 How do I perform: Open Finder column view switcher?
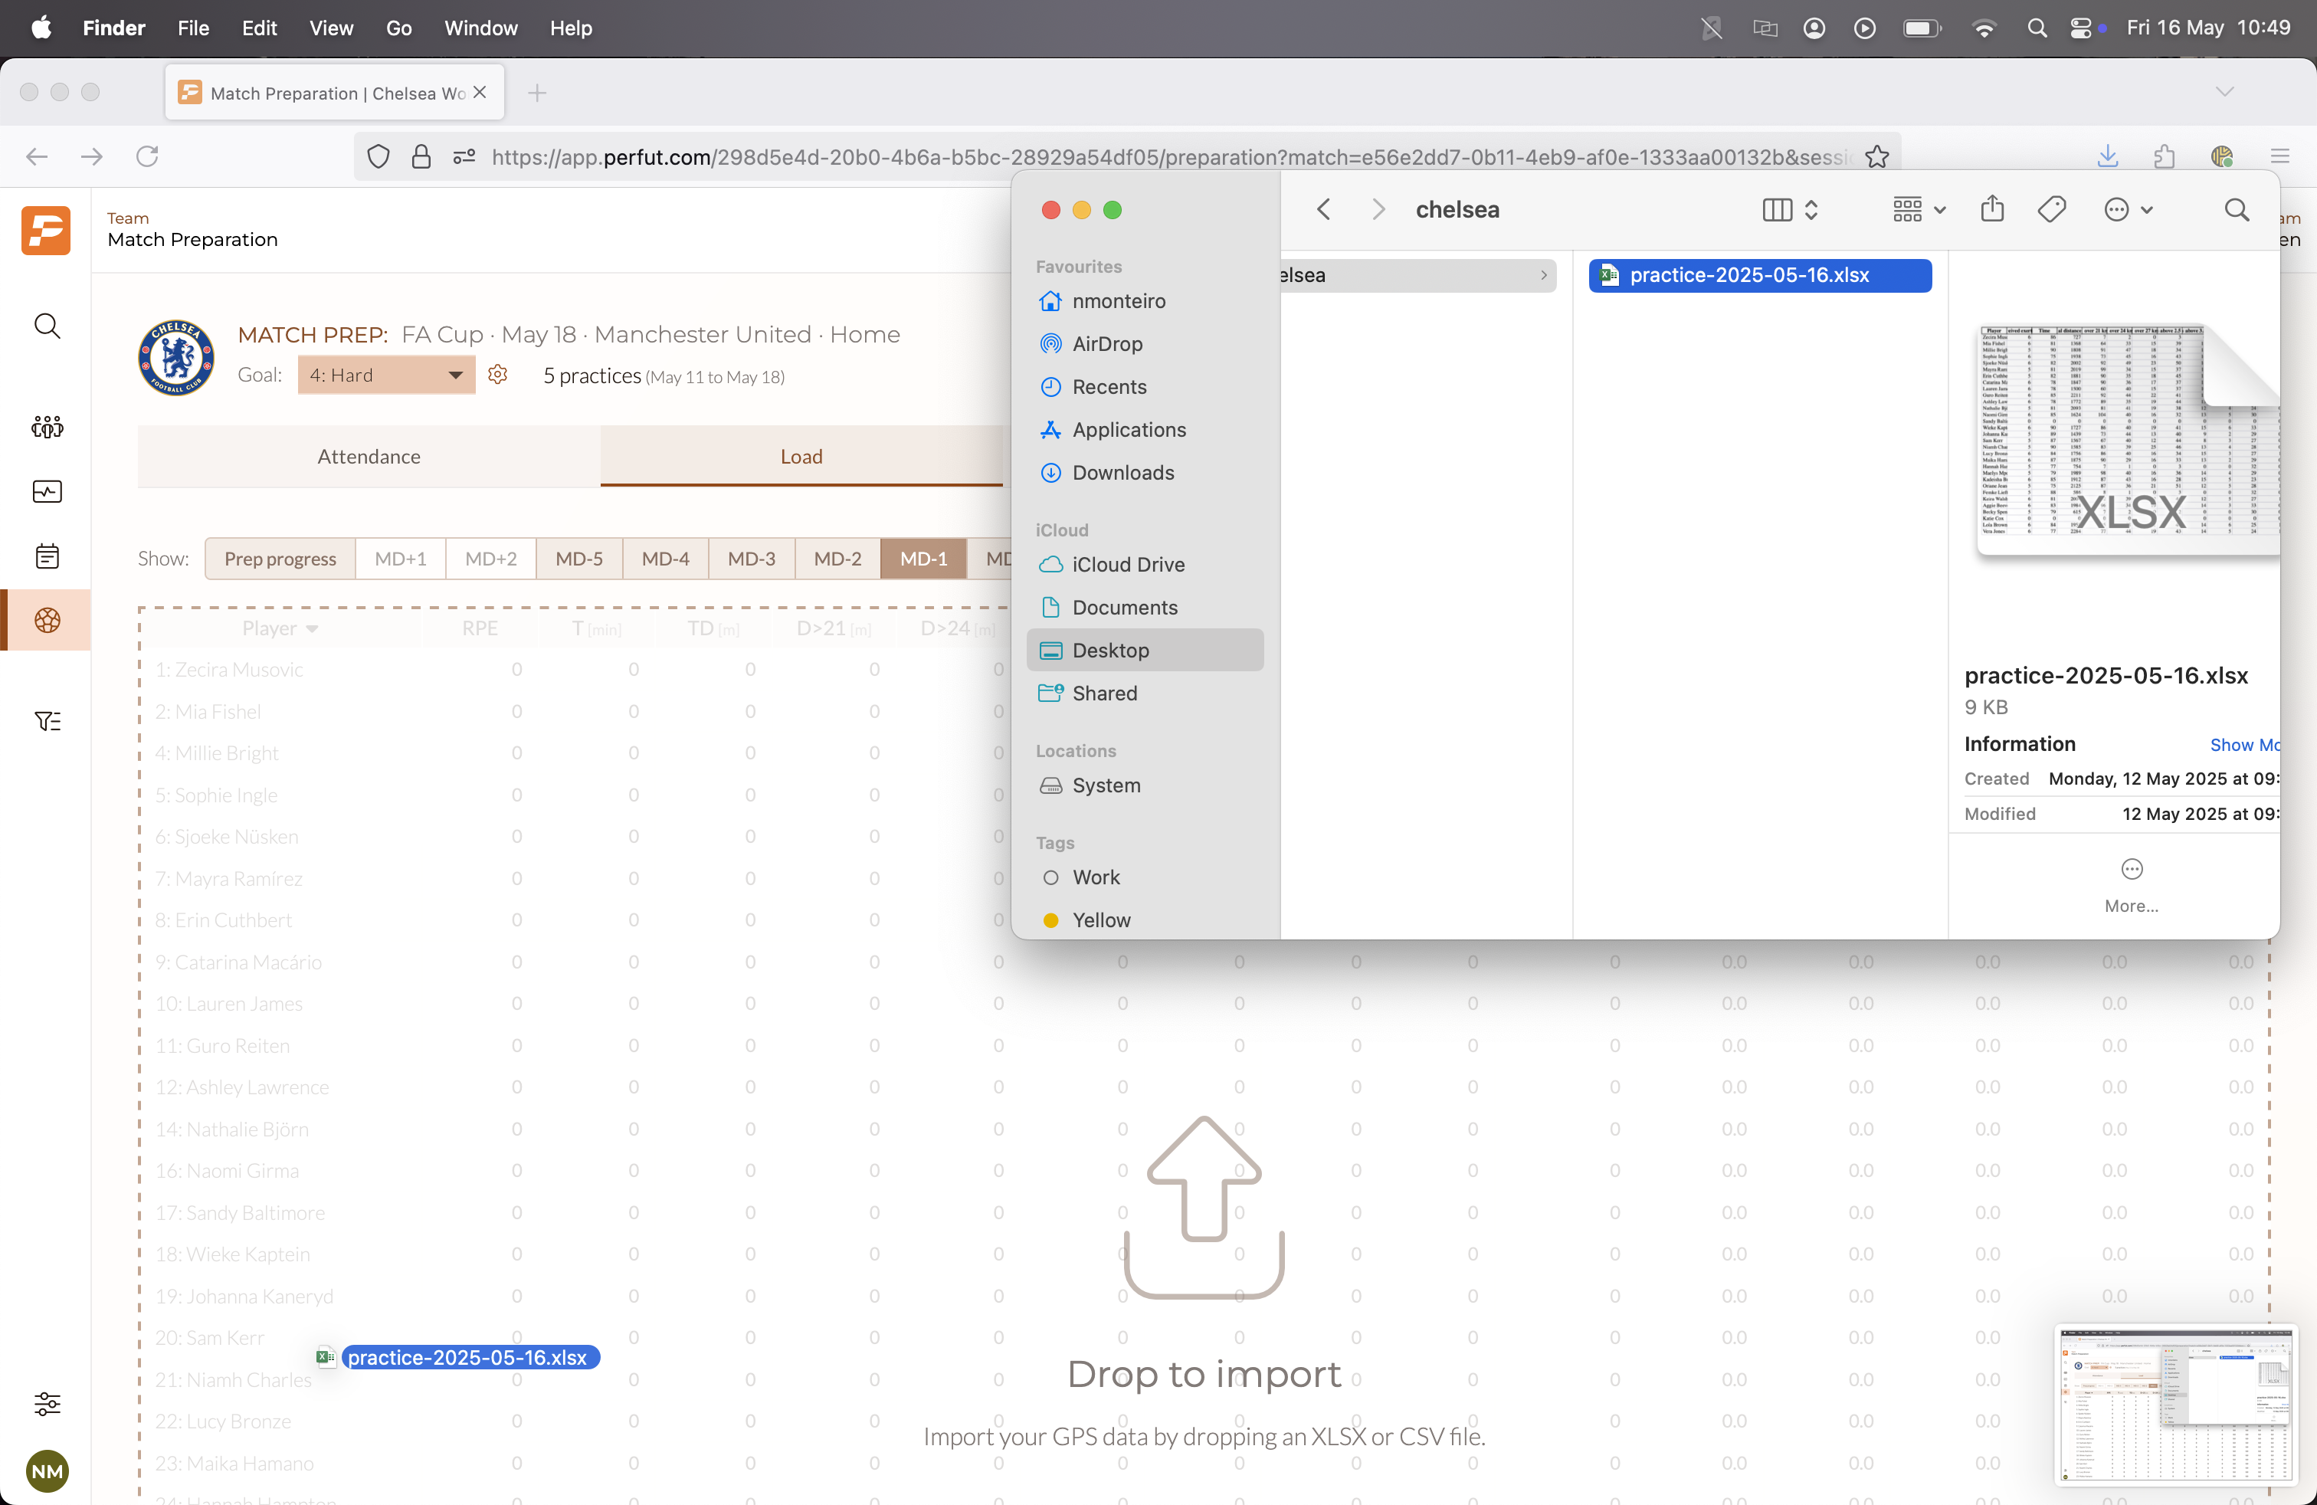point(1791,209)
